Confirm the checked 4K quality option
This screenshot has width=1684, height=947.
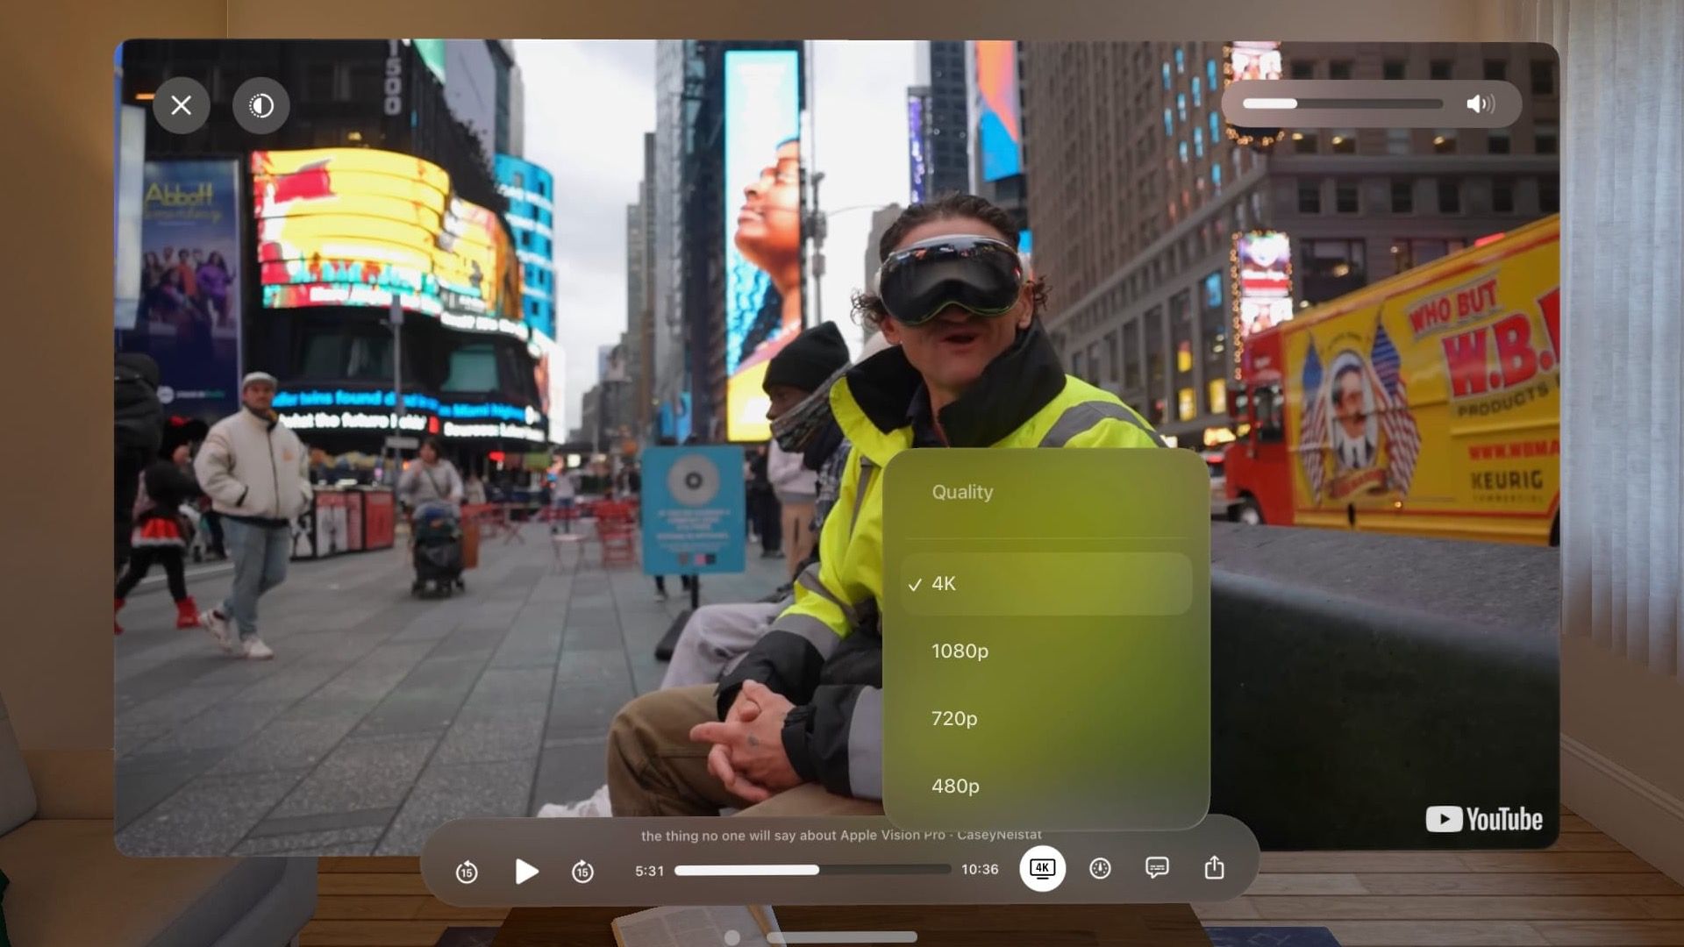tap(945, 583)
